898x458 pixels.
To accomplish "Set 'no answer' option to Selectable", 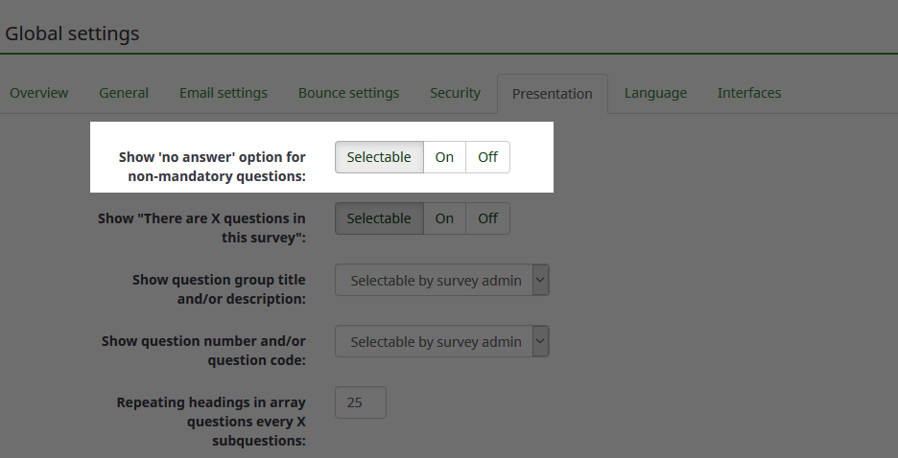I will pyautogui.click(x=379, y=157).
